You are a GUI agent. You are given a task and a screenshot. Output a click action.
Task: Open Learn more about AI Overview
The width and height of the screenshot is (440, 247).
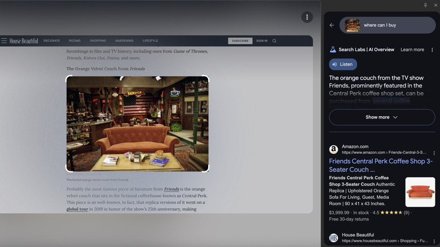[412, 50]
